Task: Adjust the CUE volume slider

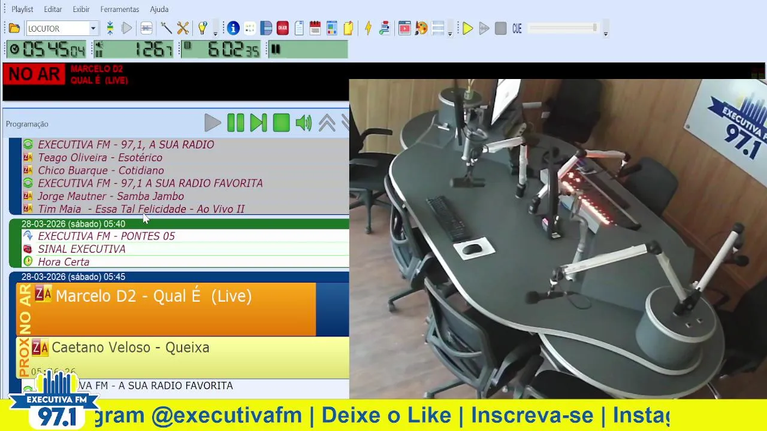Action: (x=563, y=28)
